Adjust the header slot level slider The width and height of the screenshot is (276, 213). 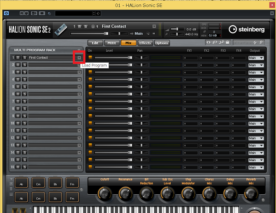pos(89,33)
